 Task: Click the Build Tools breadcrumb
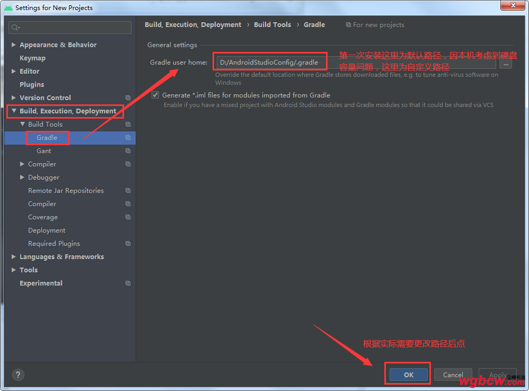[x=272, y=24]
